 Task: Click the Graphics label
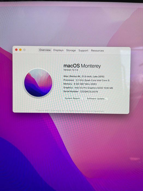pyautogui.click(x=68, y=88)
